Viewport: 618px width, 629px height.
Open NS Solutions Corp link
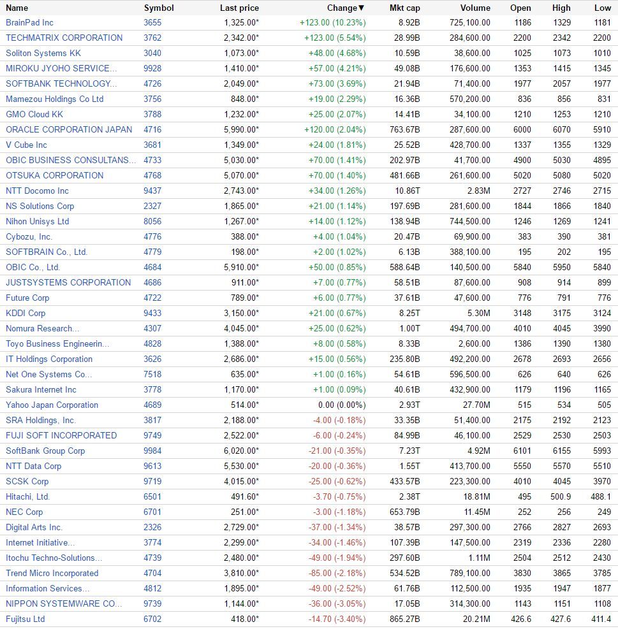(40, 206)
